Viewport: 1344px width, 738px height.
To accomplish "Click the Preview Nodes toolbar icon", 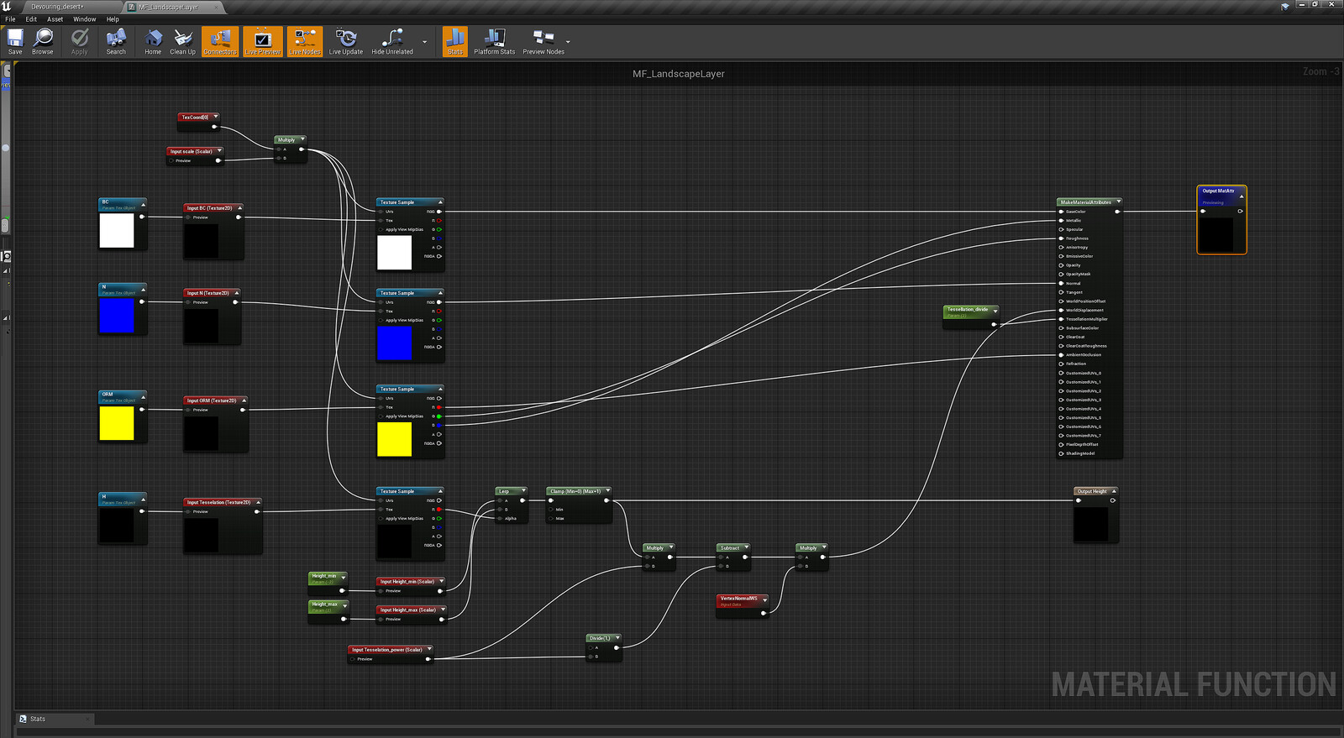I will point(543,41).
